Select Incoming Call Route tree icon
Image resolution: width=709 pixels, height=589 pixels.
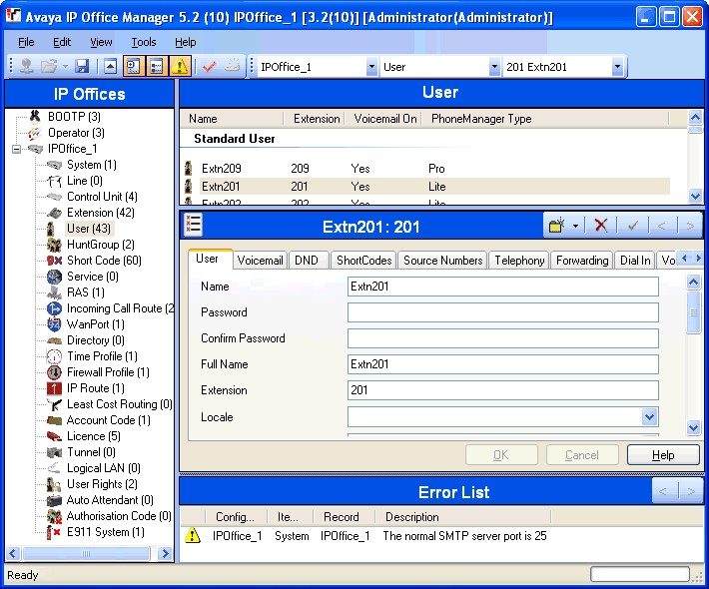pyautogui.click(x=54, y=308)
